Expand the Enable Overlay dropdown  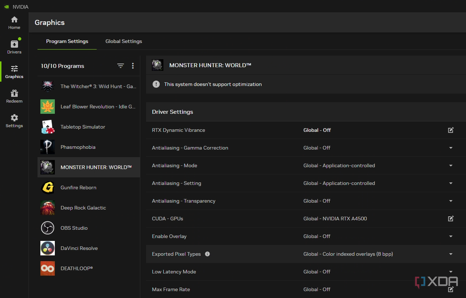click(x=450, y=236)
